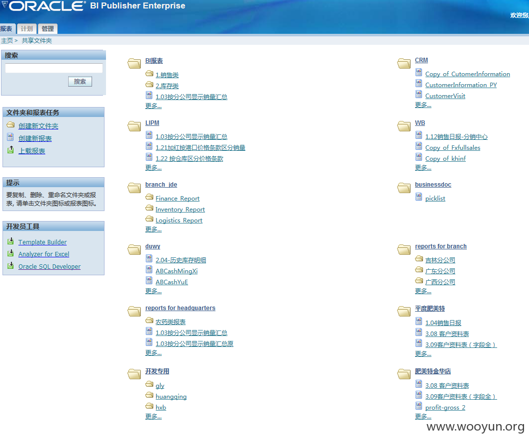Open the 1.04销售日报 report link
This screenshot has height=441, width=529.
(x=443, y=323)
